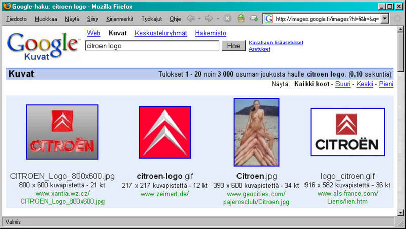The width and height of the screenshot is (406, 229).
Task: Click the '916 x 582 kuvapistettä - 36 kt' text
Action: (347, 185)
